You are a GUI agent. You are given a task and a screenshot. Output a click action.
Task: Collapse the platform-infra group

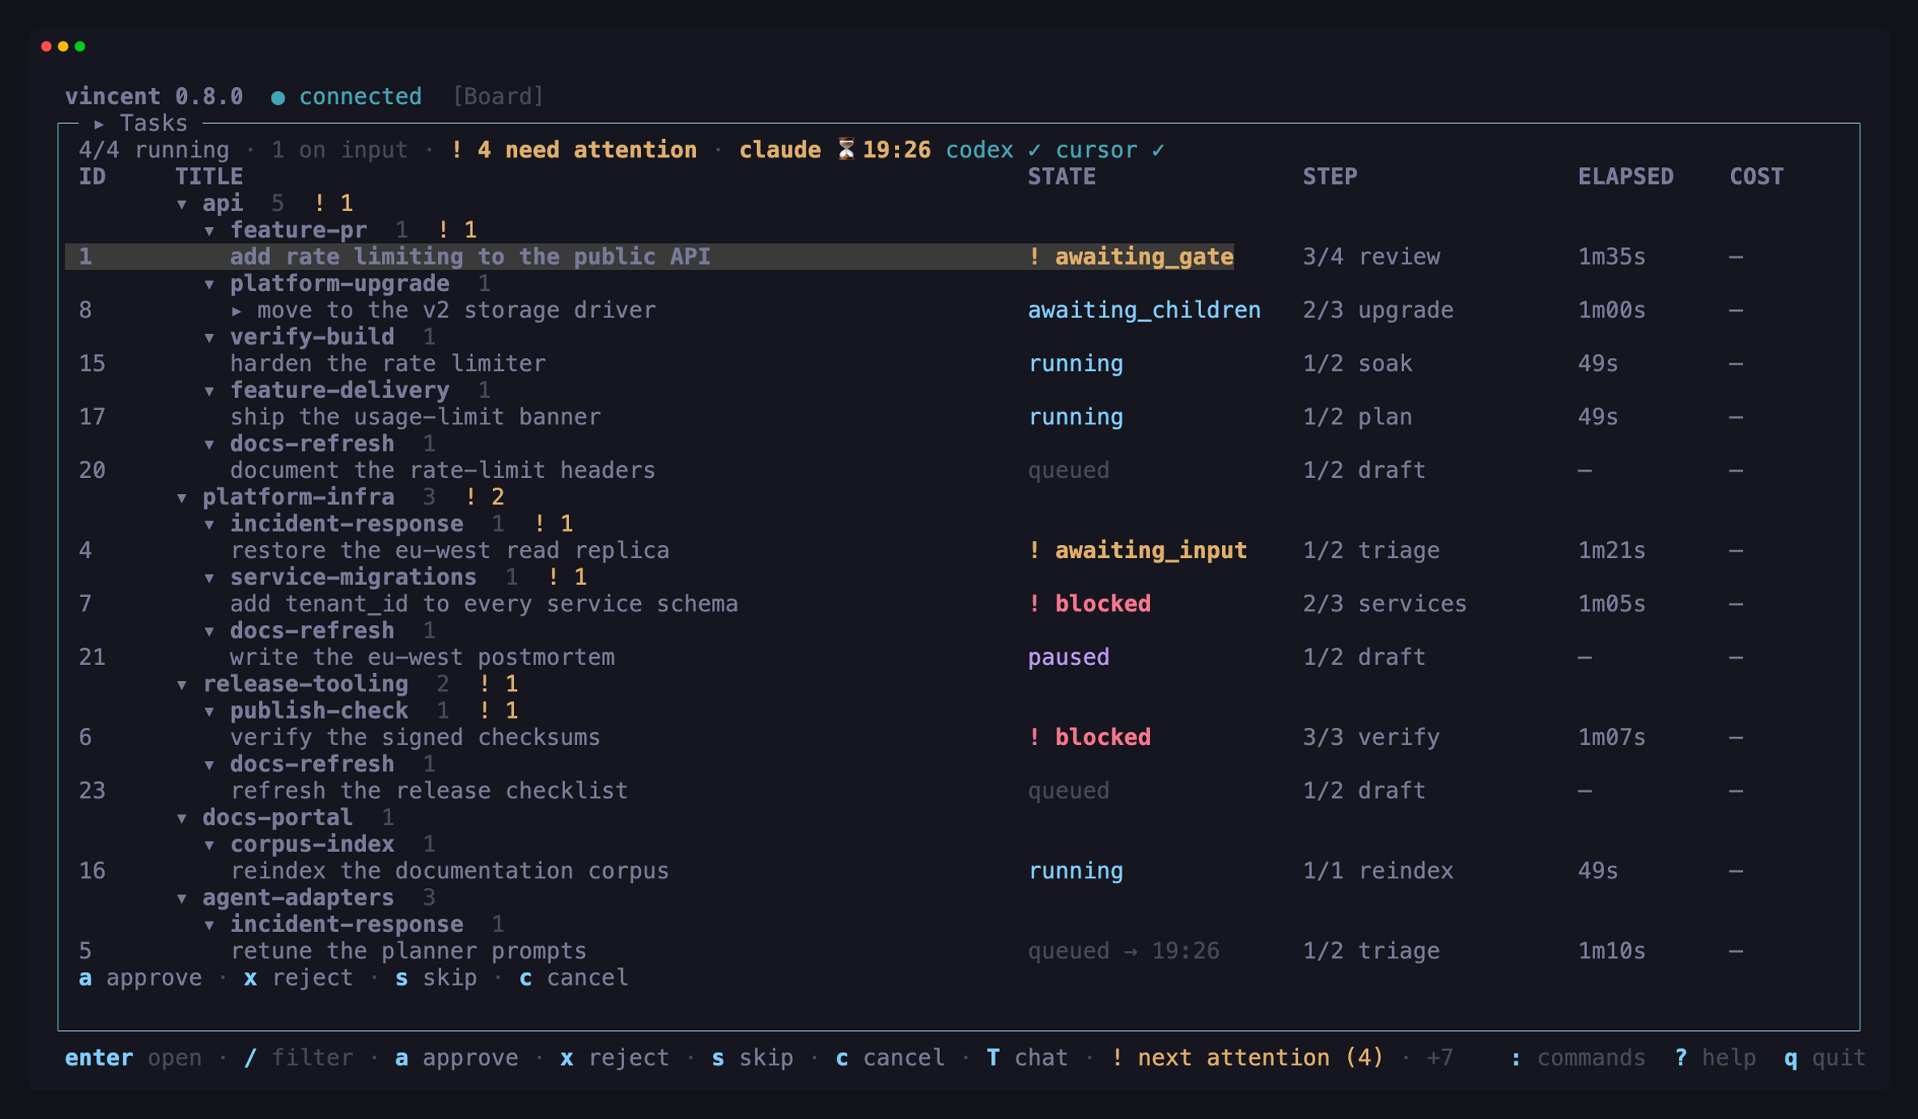[182, 498]
